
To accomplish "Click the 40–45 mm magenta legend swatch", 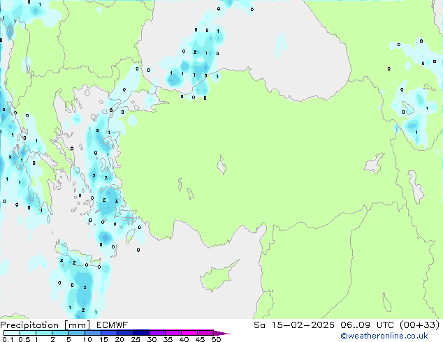I will point(189,333).
